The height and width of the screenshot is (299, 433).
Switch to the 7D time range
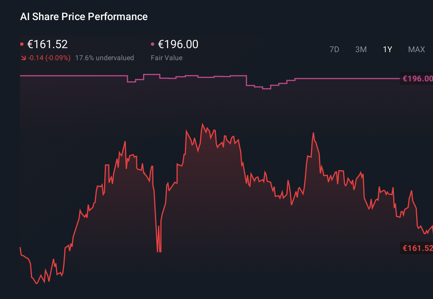[334, 49]
